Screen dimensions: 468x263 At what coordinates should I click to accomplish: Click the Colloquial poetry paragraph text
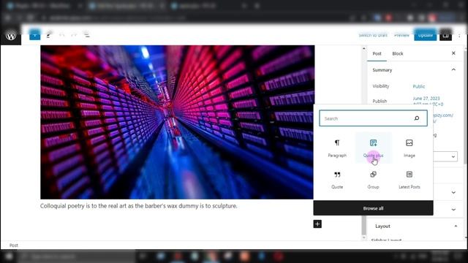[138, 206]
